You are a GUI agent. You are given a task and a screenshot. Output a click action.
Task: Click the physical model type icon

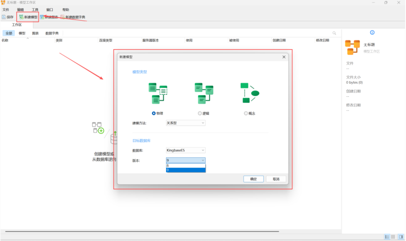pyautogui.click(x=158, y=93)
